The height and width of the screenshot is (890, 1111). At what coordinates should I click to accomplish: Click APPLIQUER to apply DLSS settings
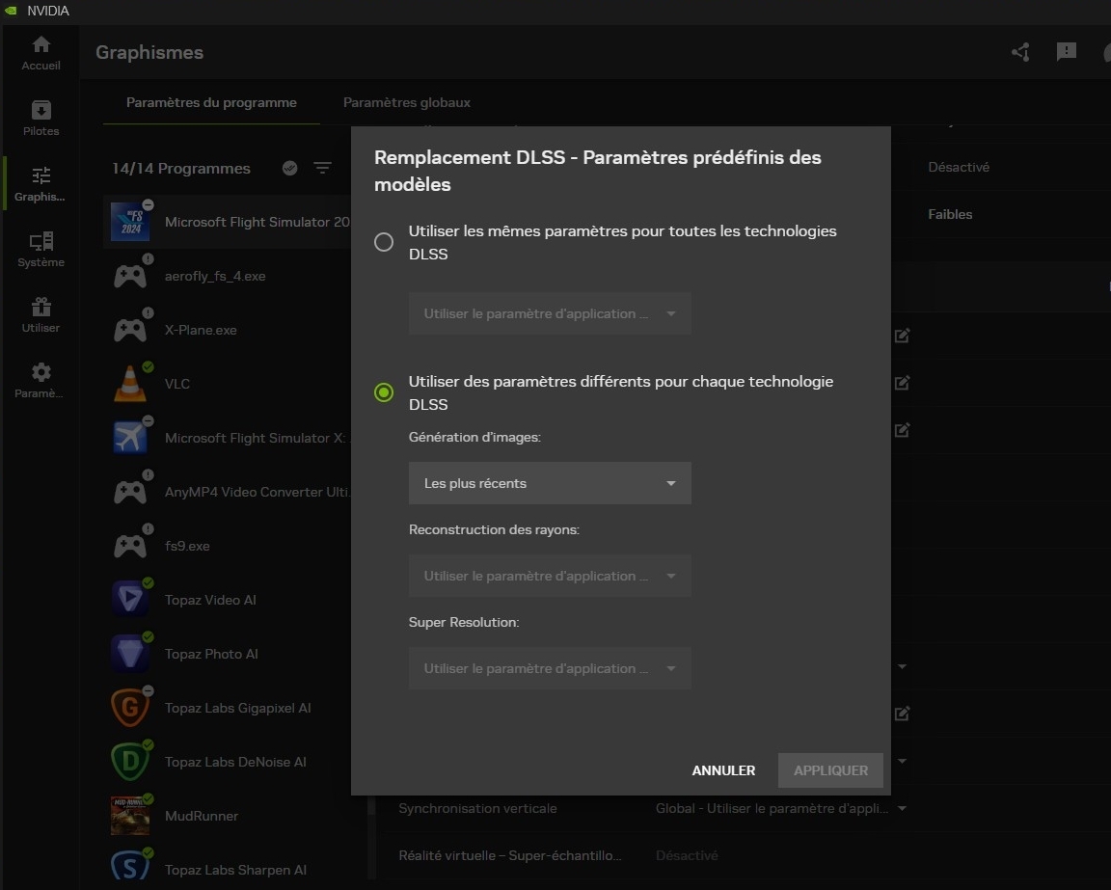pos(830,770)
